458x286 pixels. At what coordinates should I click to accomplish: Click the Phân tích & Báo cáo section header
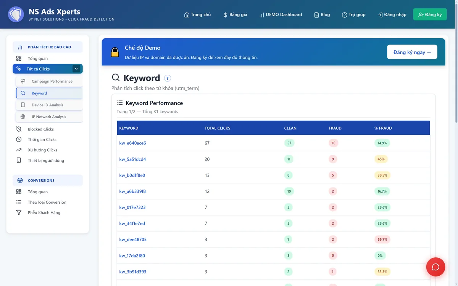pos(48,47)
